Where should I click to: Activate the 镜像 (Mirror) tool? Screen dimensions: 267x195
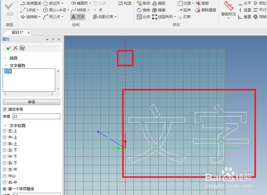161,10
